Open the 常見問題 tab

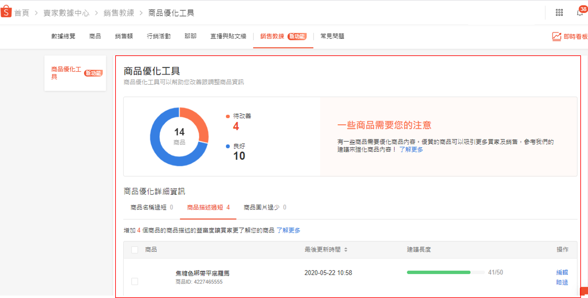pos(332,36)
